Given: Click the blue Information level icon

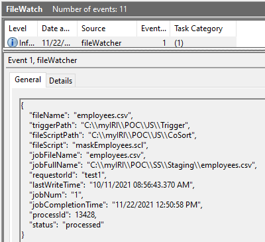Looking at the screenshot, I should [x=13, y=42].
